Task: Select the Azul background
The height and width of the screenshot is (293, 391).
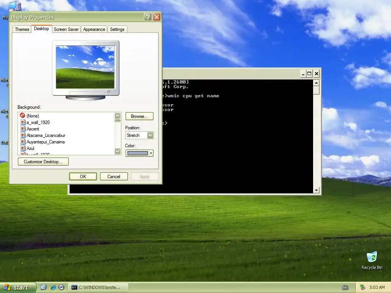Action: (x=31, y=148)
